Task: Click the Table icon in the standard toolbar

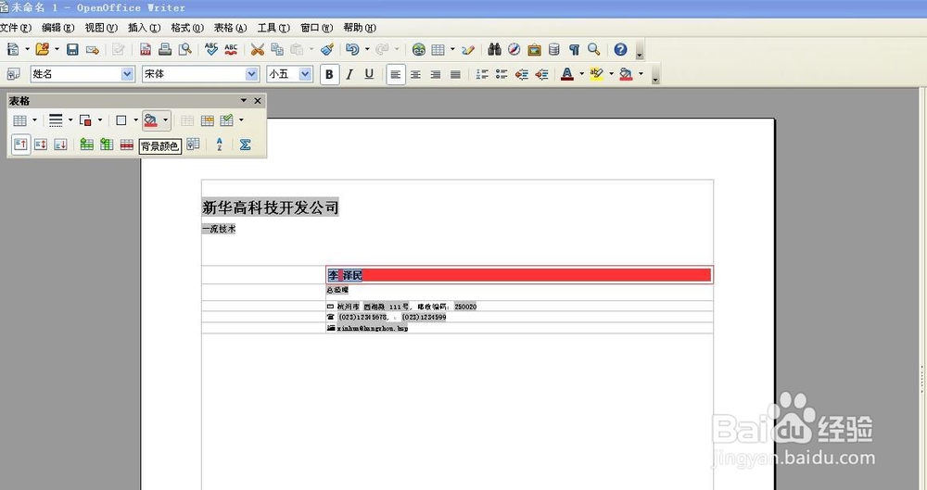Action: point(438,50)
